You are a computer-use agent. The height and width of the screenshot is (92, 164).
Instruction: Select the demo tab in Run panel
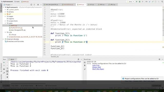(x=12, y=59)
